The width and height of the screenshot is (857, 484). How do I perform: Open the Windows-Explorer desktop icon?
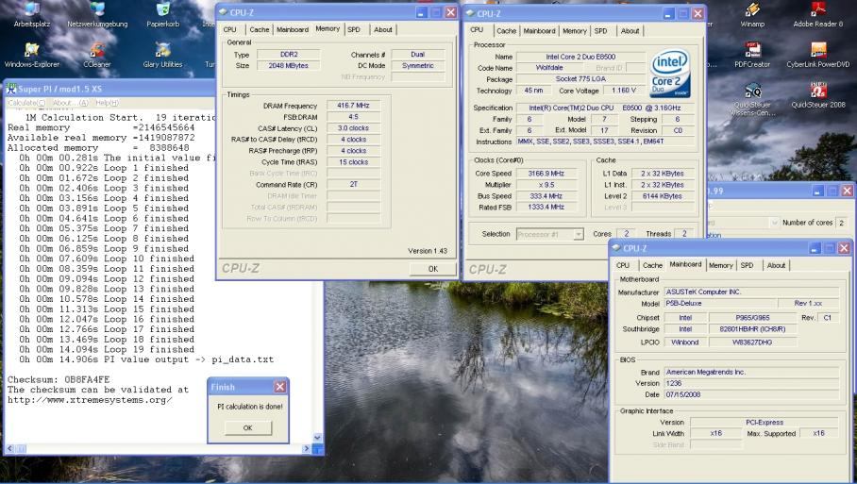[32, 55]
